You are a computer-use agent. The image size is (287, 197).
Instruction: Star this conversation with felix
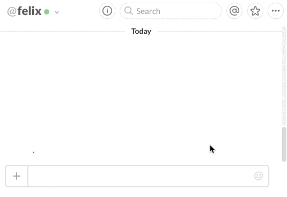pyautogui.click(x=255, y=11)
